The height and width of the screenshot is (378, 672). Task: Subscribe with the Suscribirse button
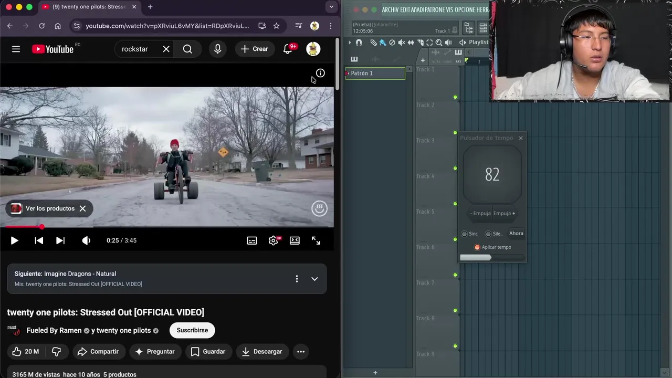pos(192,330)
